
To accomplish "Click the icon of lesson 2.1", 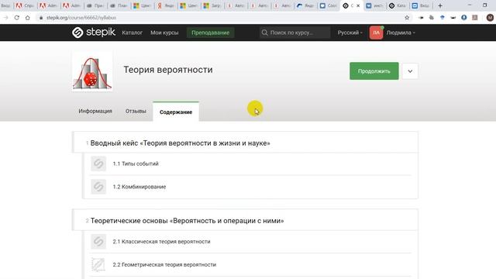I will click(98, 241).
